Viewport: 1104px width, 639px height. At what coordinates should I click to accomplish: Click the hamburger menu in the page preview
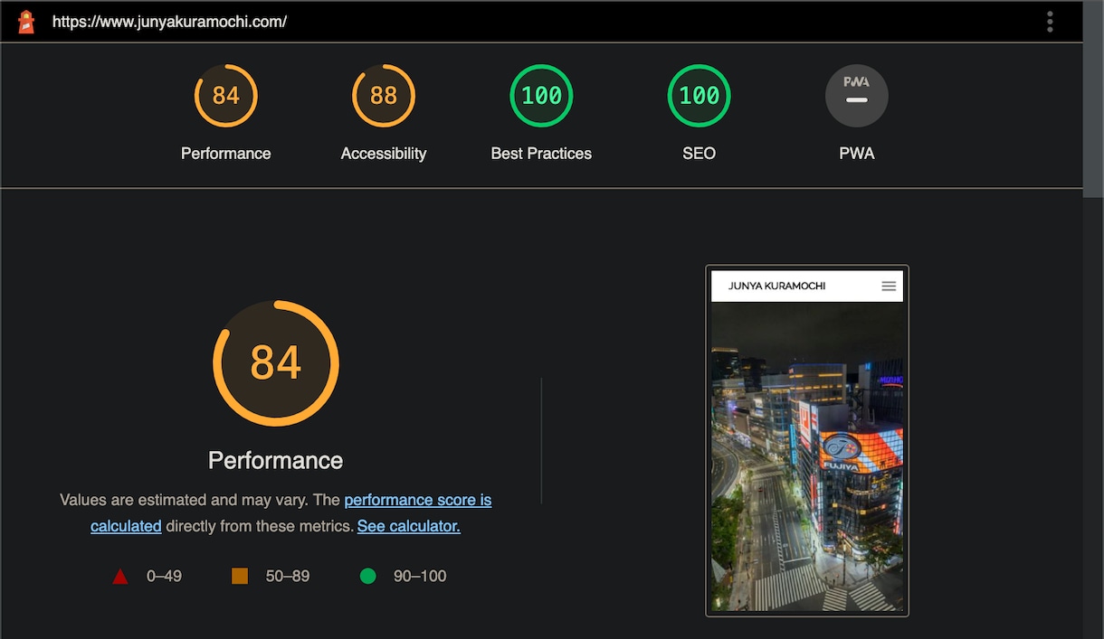pos(889,286)
